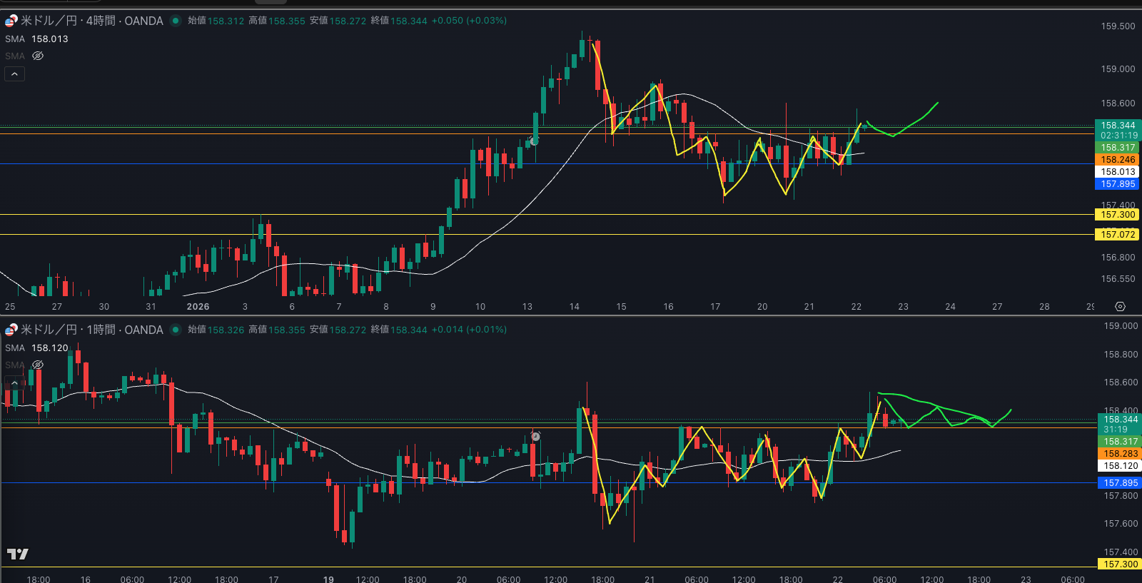
Task: Collapse indicator legend on 1-hour chart
Action: click(x=15, y=383)
